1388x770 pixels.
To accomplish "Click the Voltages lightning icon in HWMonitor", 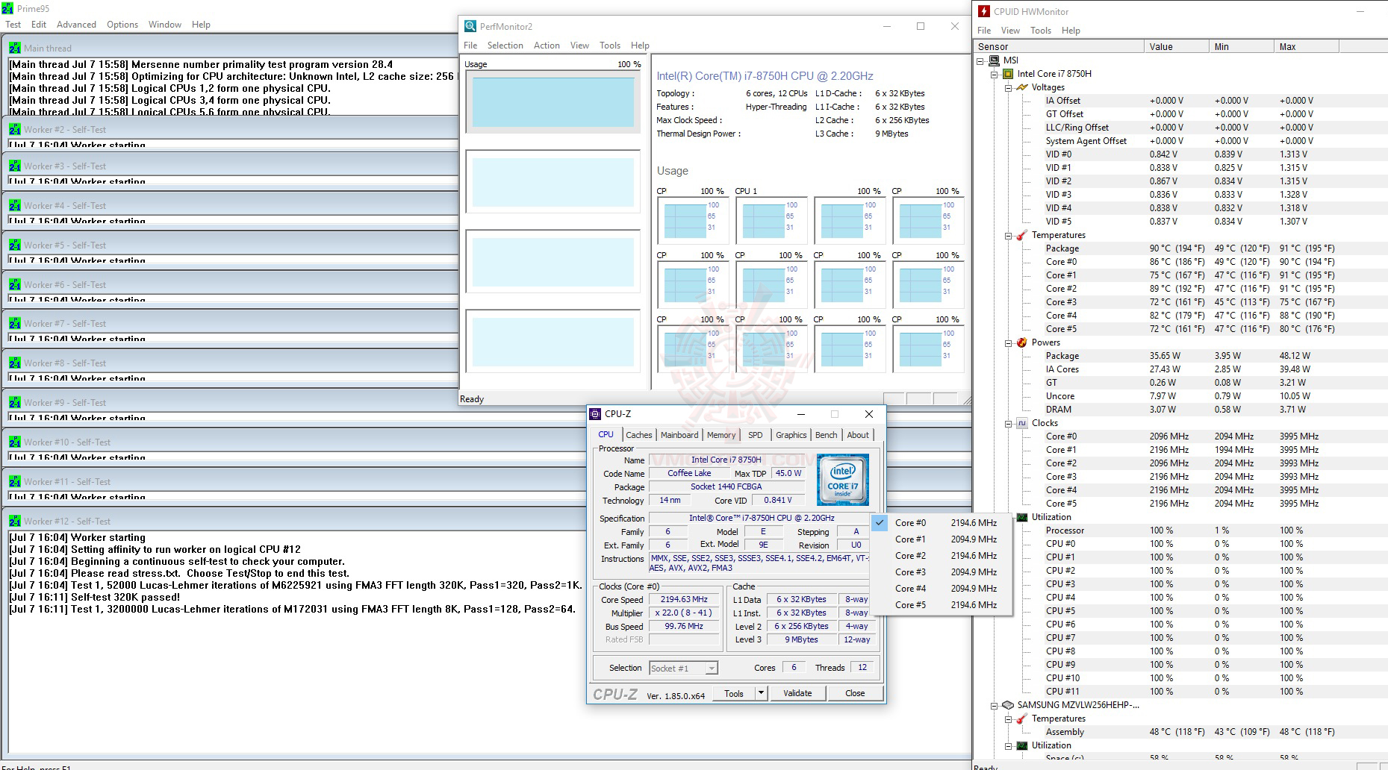I will [x=1022, y=87].
